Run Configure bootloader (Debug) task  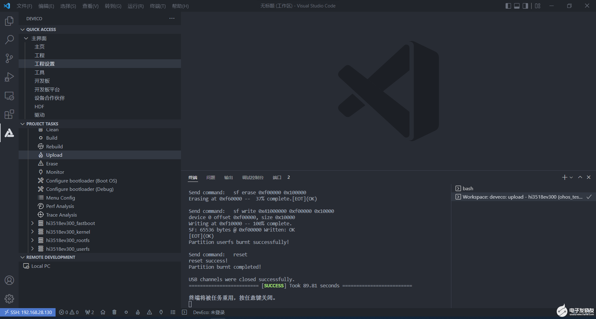[x=100, y=189]
